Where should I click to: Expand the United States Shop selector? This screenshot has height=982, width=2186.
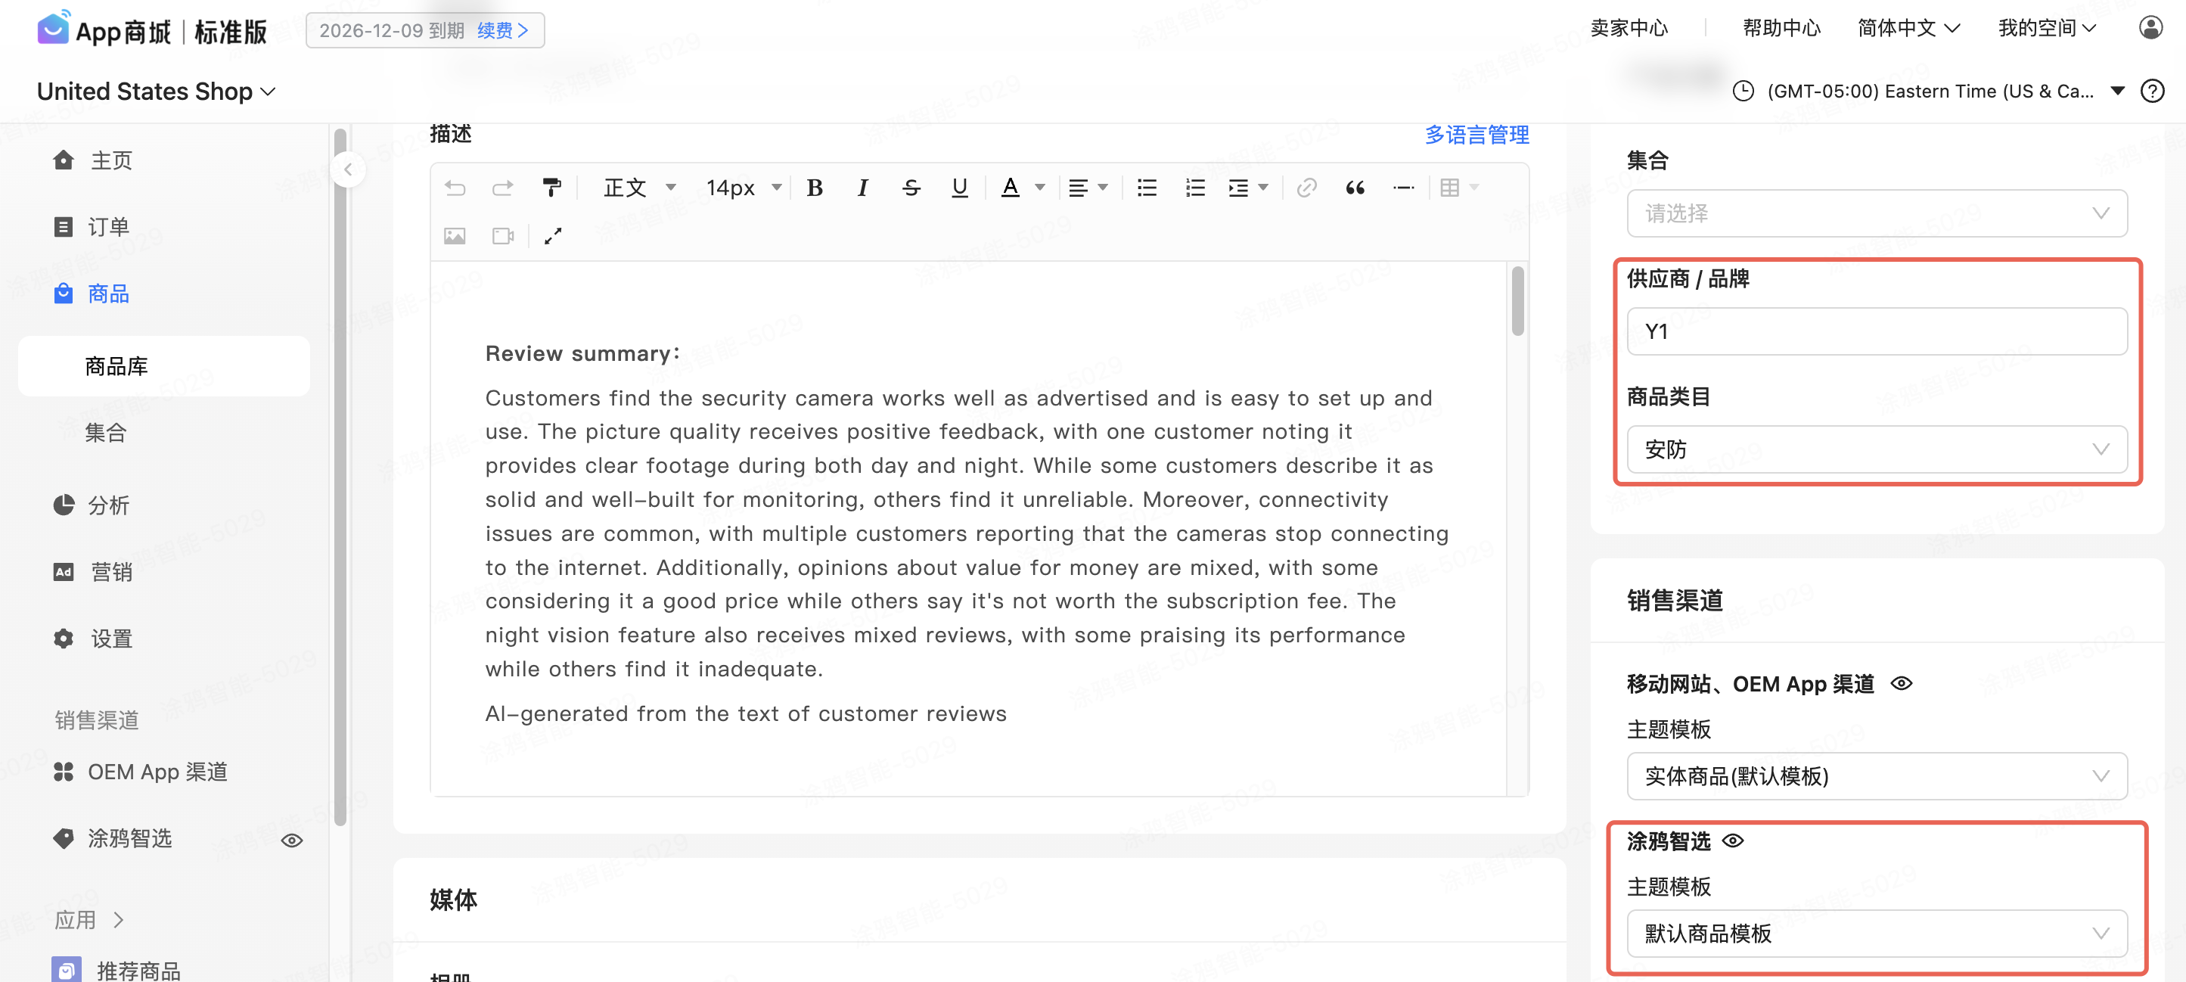coord(156,92)
